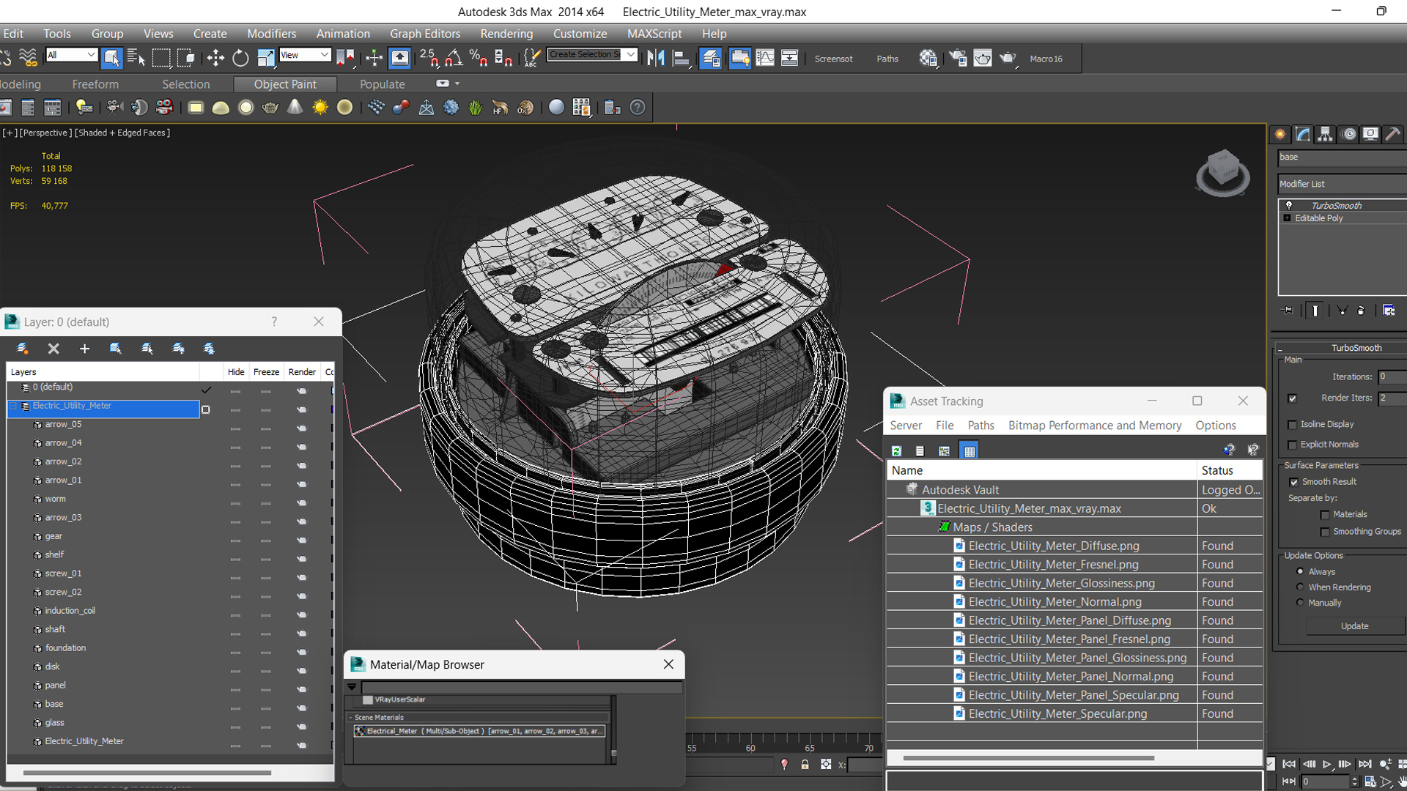1407x791 pixels.
Task: Expand Editable Poly modifier entry
Action: [x=1287, y=218]
